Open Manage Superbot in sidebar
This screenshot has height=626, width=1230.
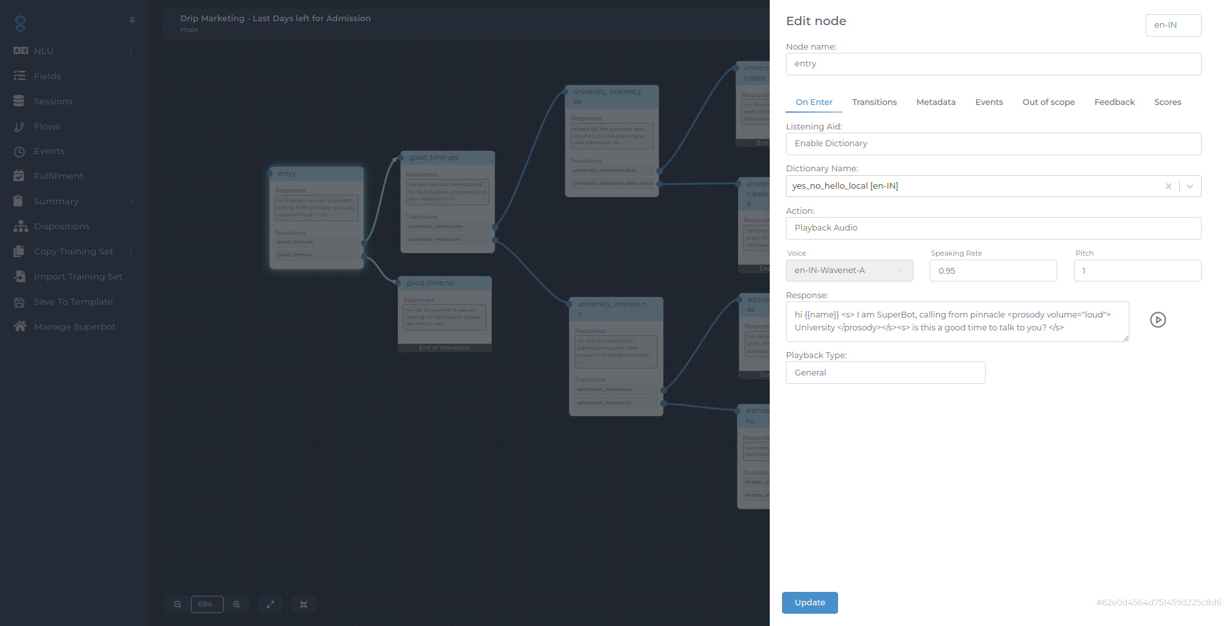75,327
